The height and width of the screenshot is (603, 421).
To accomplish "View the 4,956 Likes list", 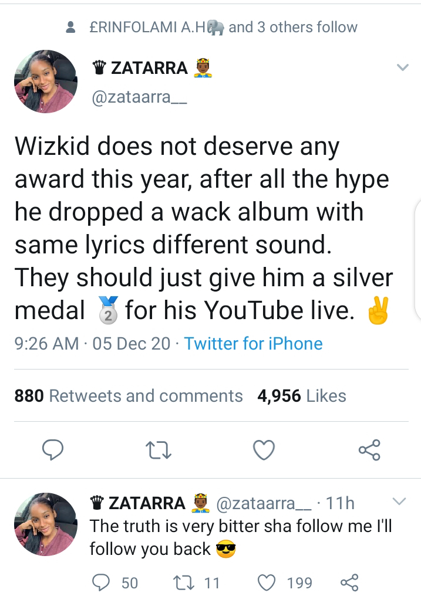I will point(302,396).
